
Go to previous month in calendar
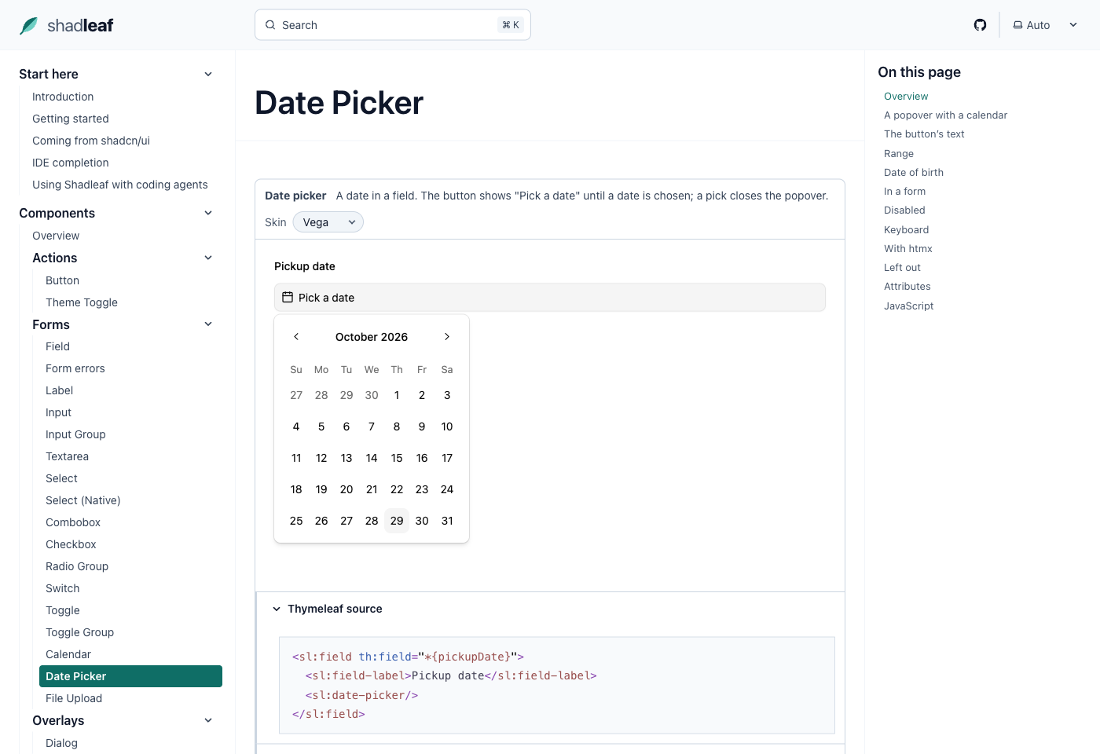click(x=296, y=337)
